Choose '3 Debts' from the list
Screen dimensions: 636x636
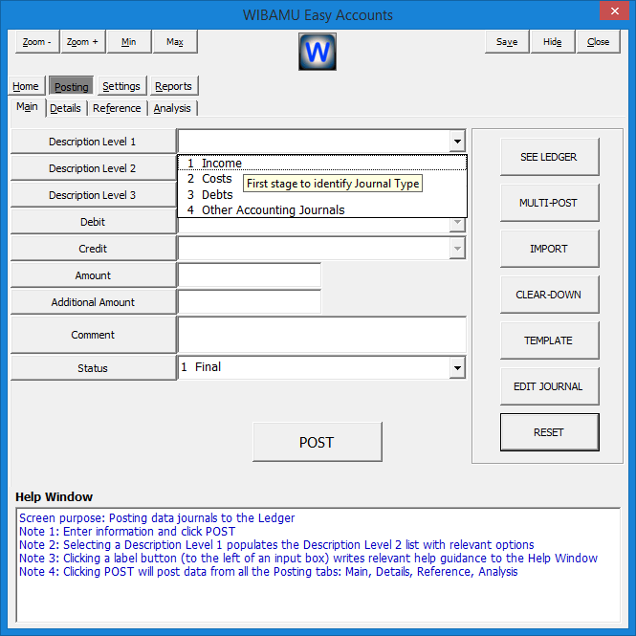tap(322, 194)
